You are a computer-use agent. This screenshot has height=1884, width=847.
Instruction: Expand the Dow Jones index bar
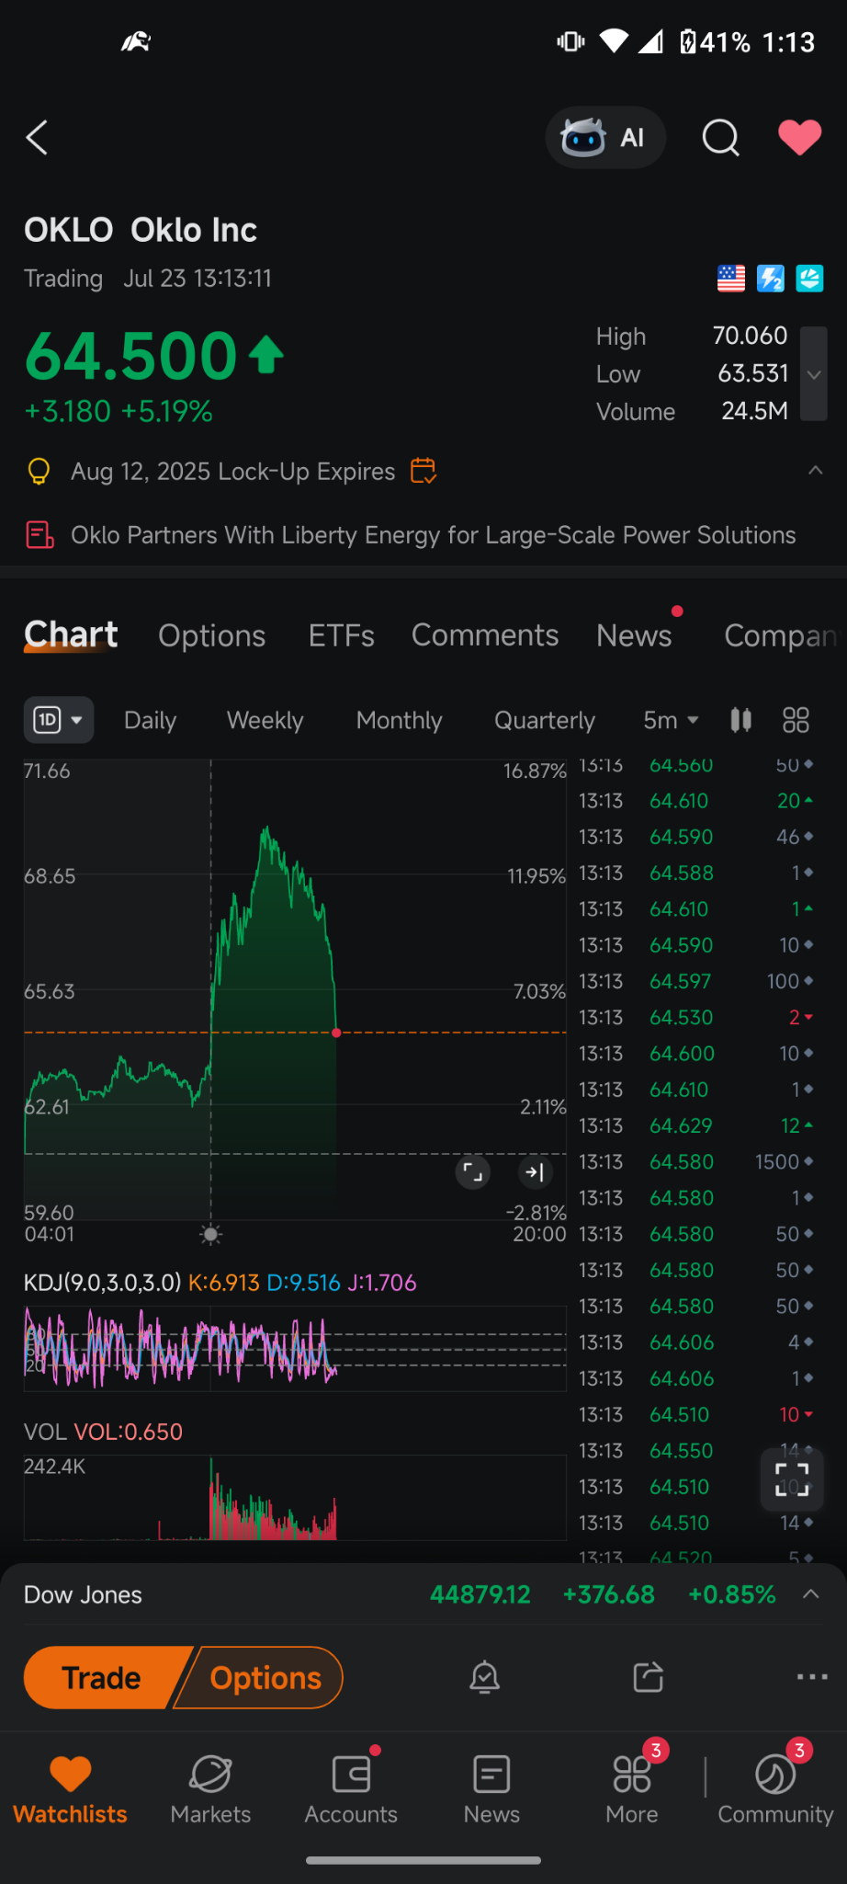(811, 1594)
